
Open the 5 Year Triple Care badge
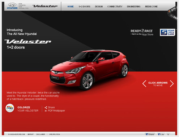pos(167,32)
